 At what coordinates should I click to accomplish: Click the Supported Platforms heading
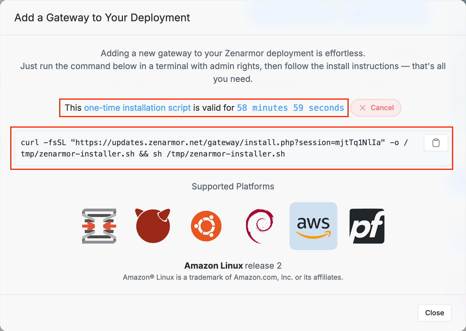click(x=233, y=186)
